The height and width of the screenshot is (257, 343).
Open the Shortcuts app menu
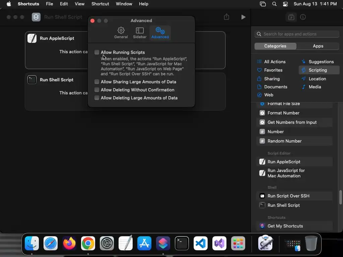coord(28,4)
